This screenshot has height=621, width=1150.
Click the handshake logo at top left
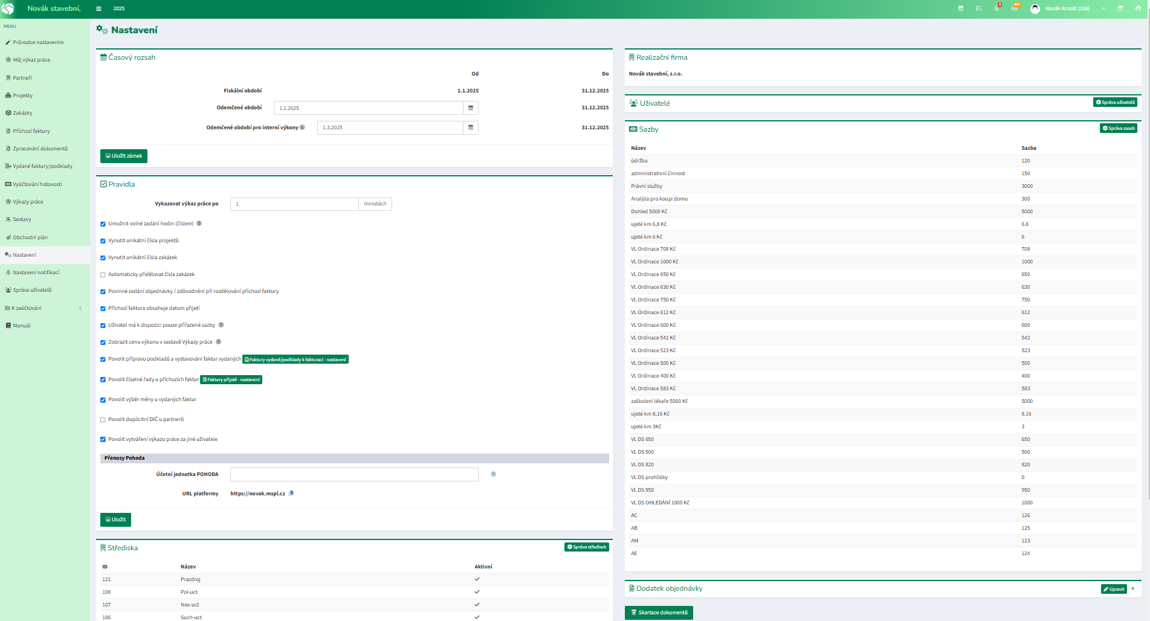tap(8, 8)
